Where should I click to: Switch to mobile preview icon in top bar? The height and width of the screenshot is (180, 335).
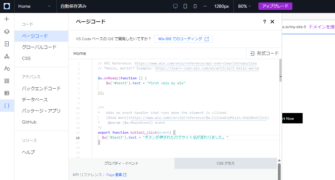(195, 6)
